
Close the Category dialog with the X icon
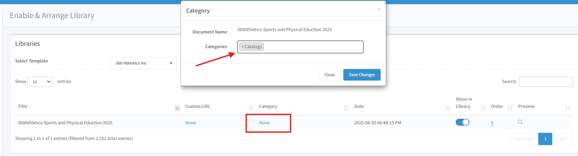click(x=379, y=9)
